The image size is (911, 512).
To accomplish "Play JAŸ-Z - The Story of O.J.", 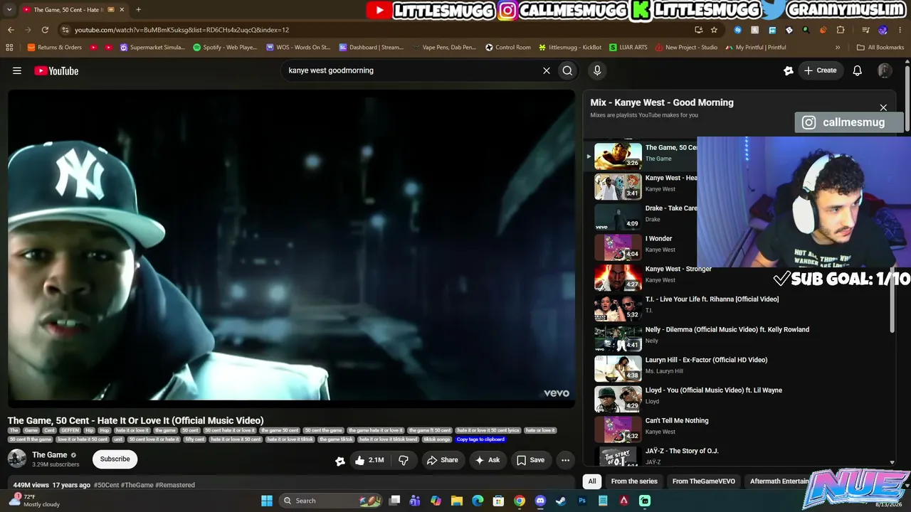I will point(618,456).
